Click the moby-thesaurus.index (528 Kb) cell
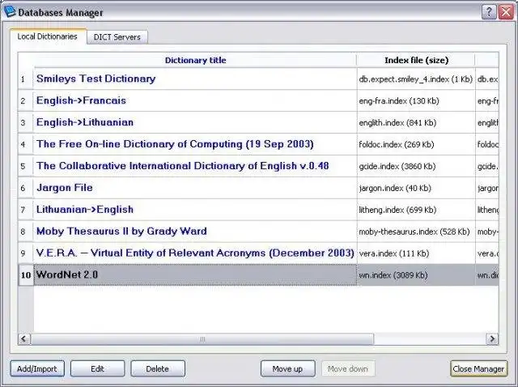Screen dimensions: 518x387 [416, 232]
